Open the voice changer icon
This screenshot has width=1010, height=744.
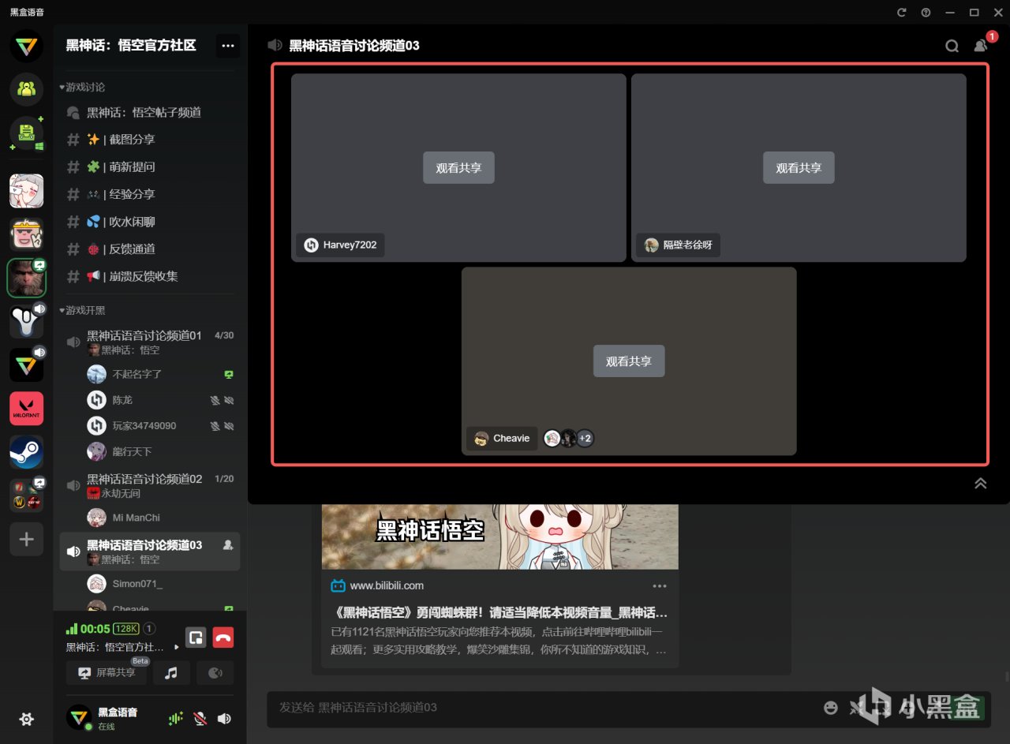215,673
